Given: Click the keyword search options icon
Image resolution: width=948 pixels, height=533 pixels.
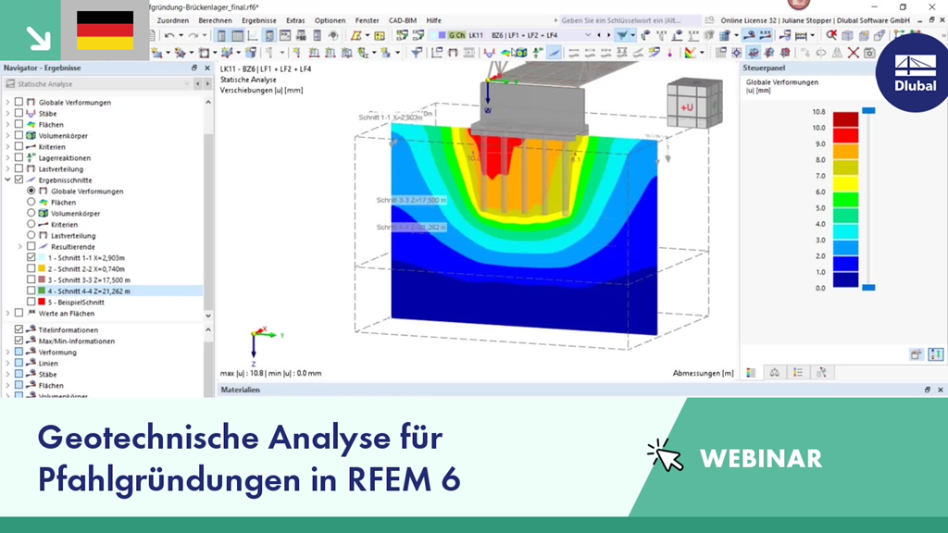Looking at the screenshot, I should (x=709, y=20).
